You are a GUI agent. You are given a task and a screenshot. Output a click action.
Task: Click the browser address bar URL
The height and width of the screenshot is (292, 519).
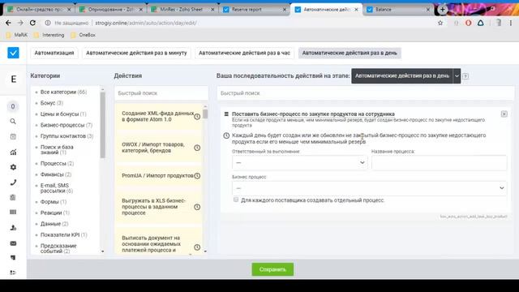click(146, 23)
